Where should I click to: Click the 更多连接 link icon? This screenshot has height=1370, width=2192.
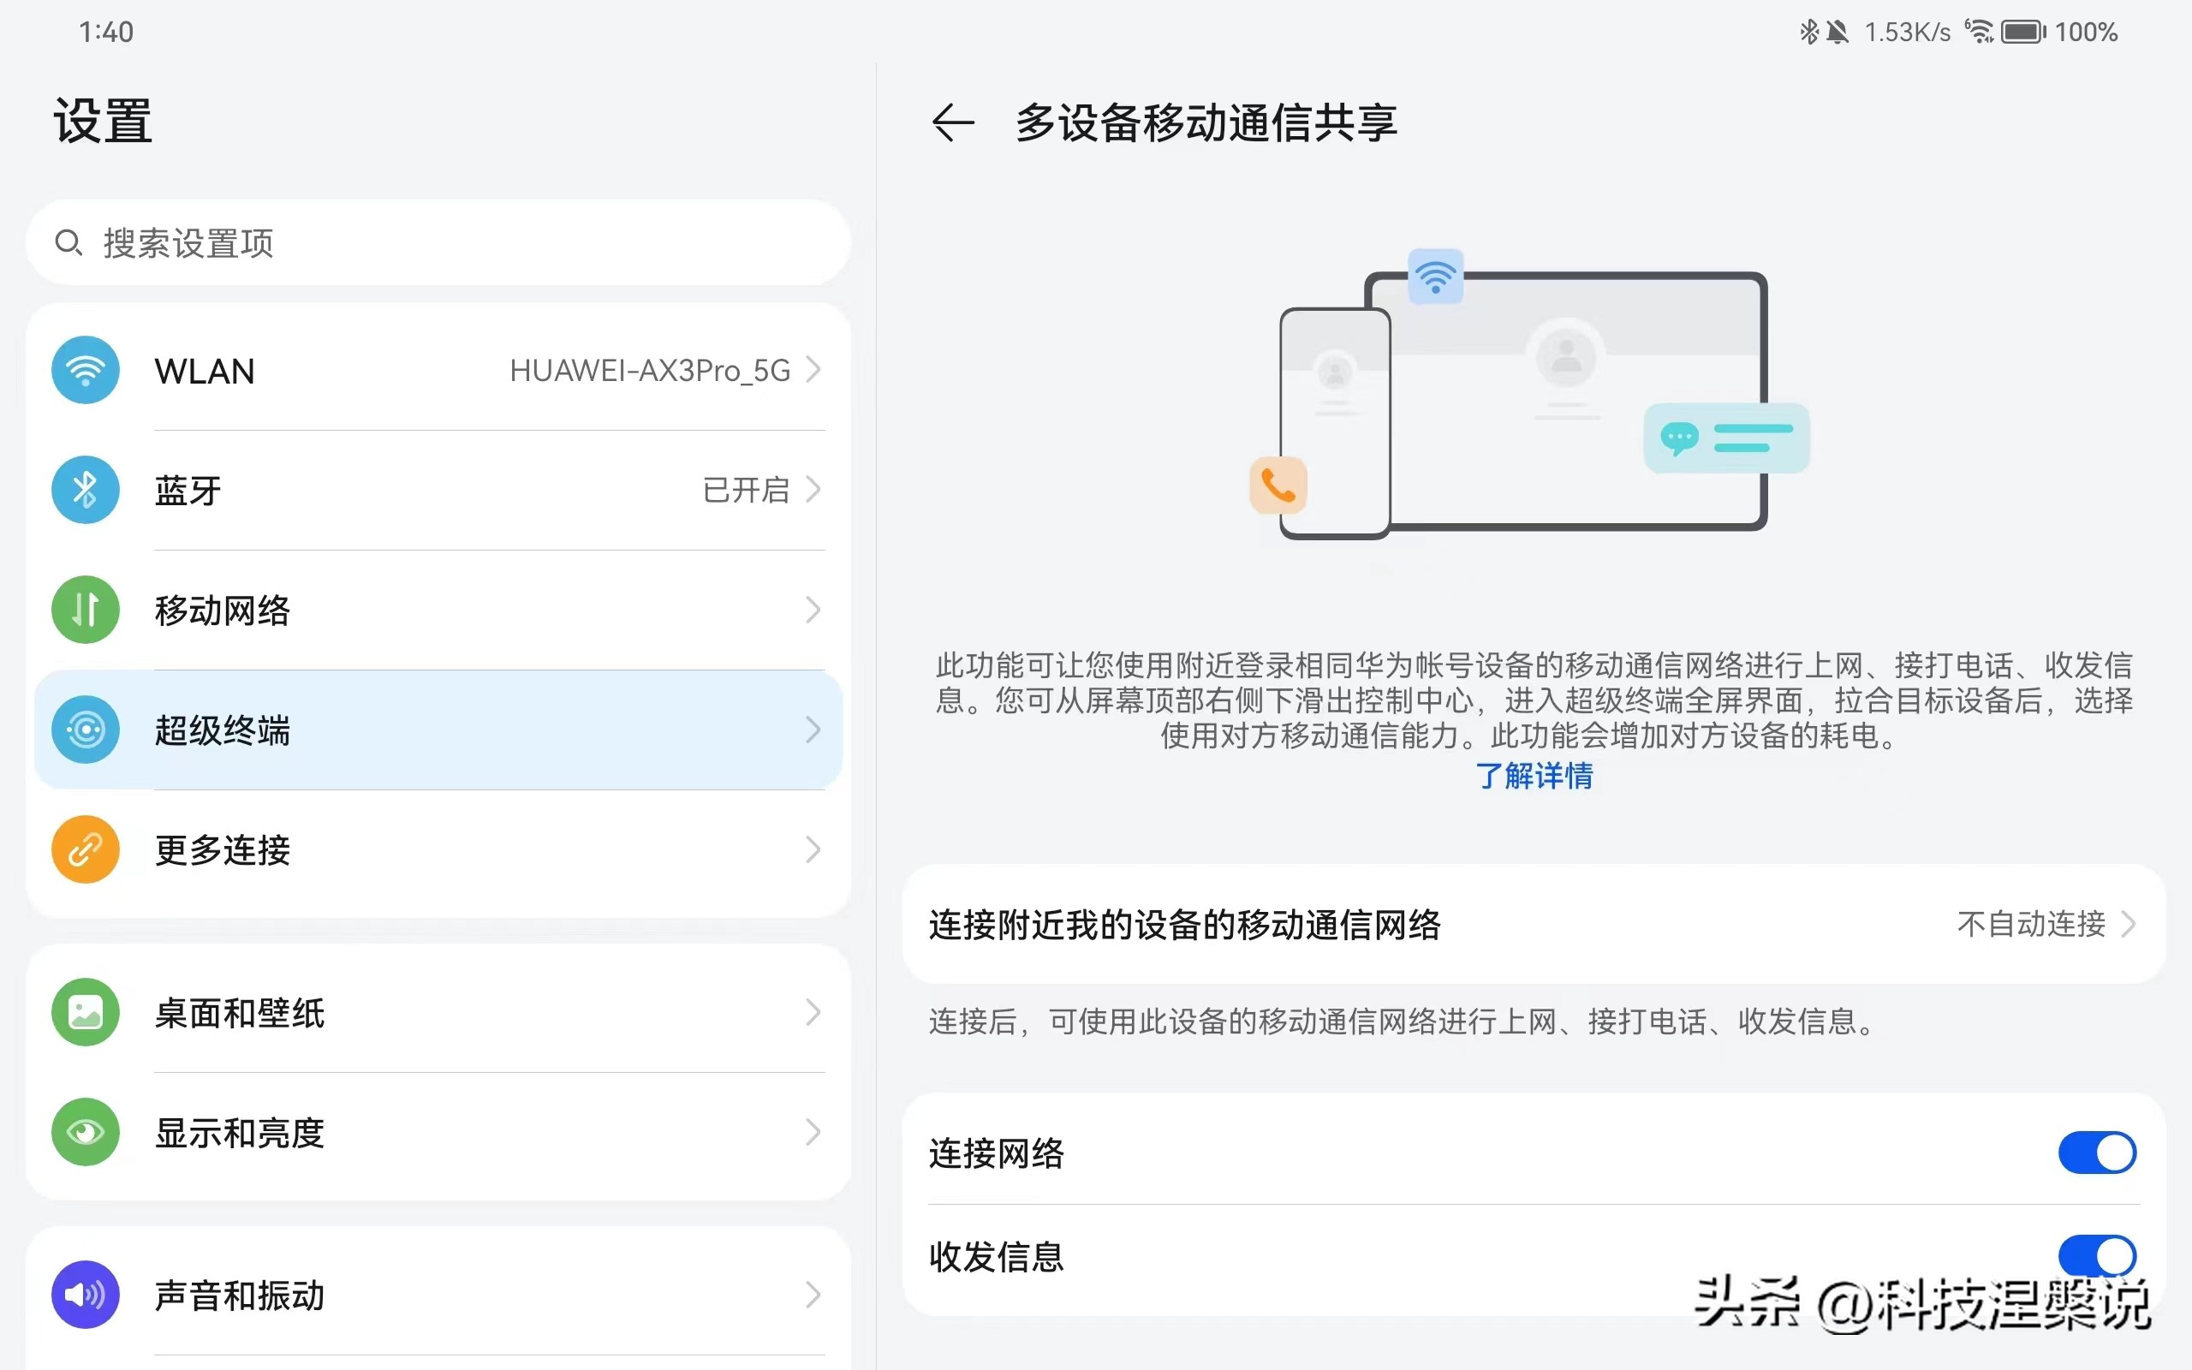(84, 850)
